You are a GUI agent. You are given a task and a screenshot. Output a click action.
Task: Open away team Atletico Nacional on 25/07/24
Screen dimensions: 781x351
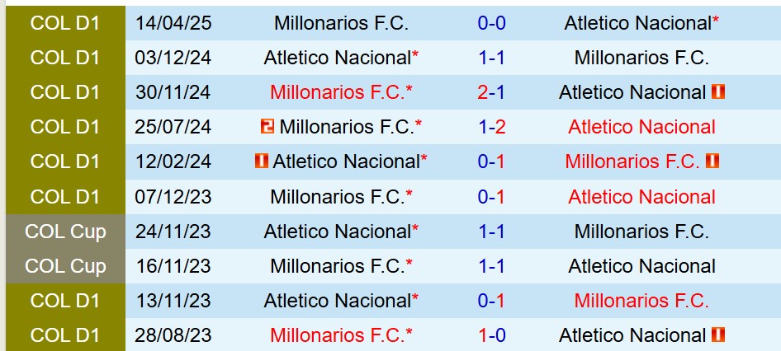641,127
